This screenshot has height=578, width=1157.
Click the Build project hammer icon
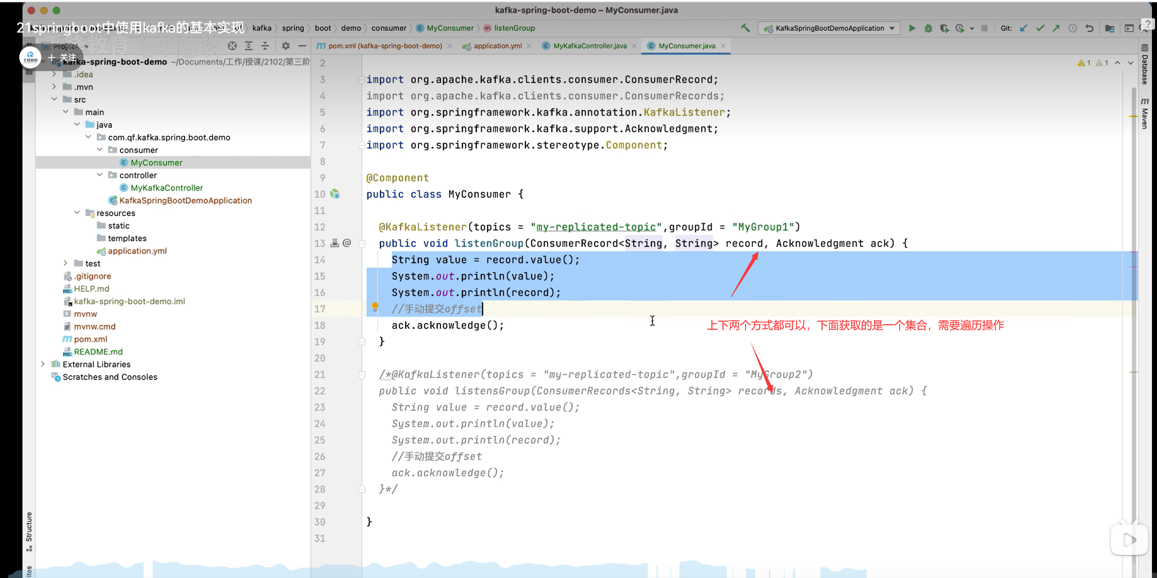point(745,28)
